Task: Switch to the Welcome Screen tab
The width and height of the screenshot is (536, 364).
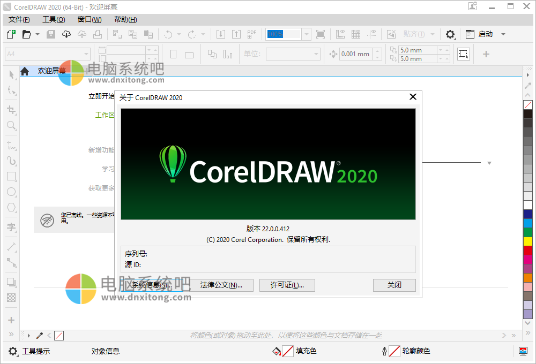Action: pyautogui.click(x=51, y=71)
